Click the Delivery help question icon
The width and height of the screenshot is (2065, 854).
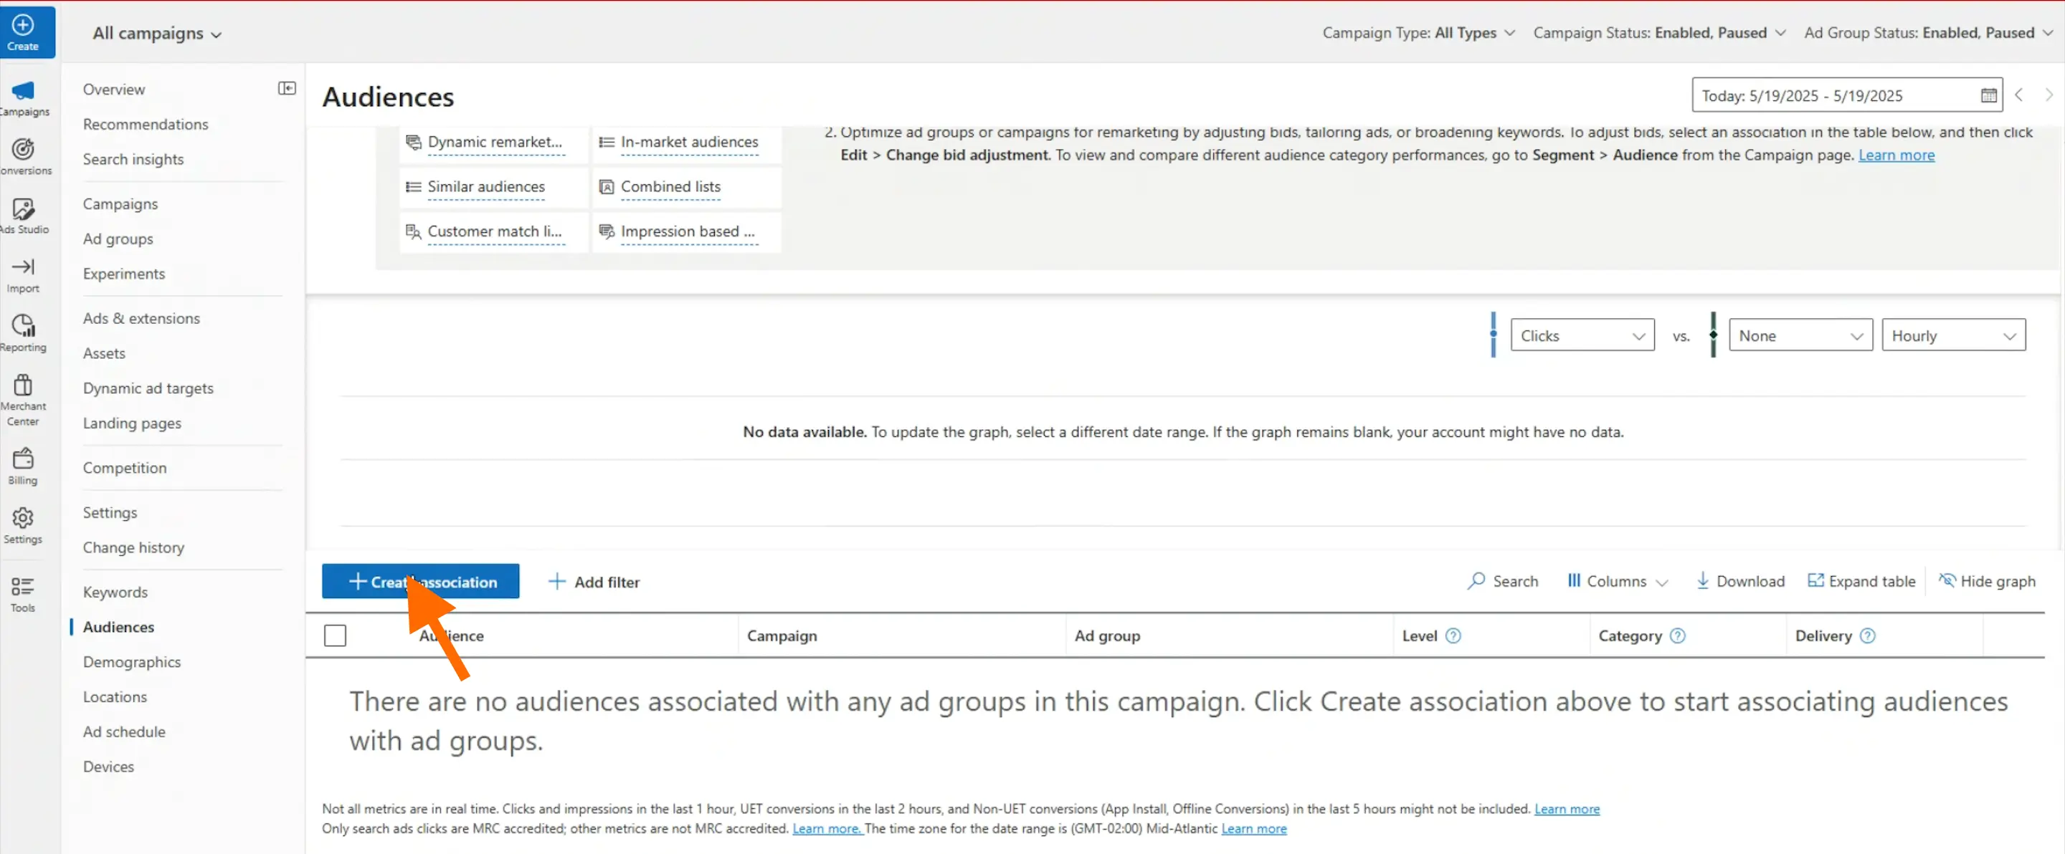(x=1868, y=635)
